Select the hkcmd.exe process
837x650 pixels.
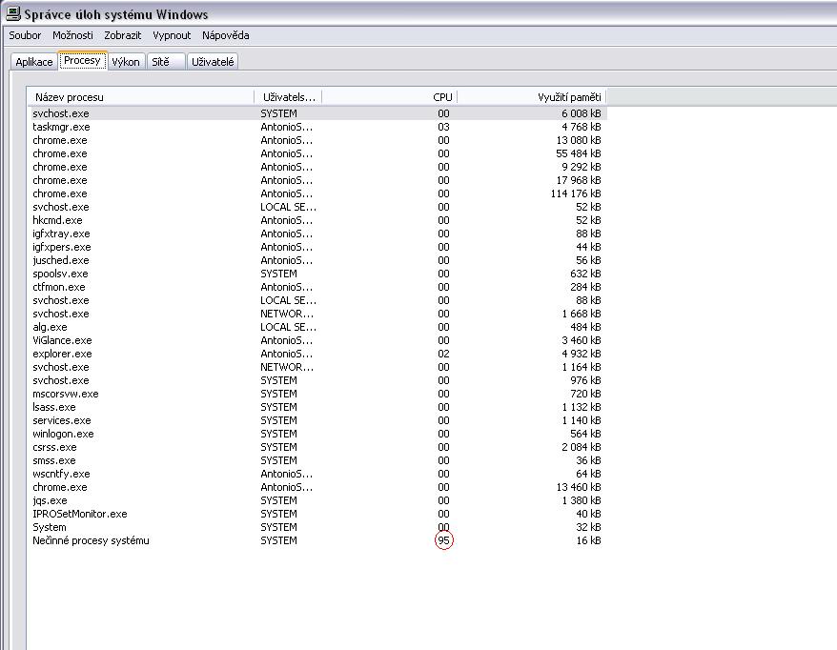pos(317,220)
